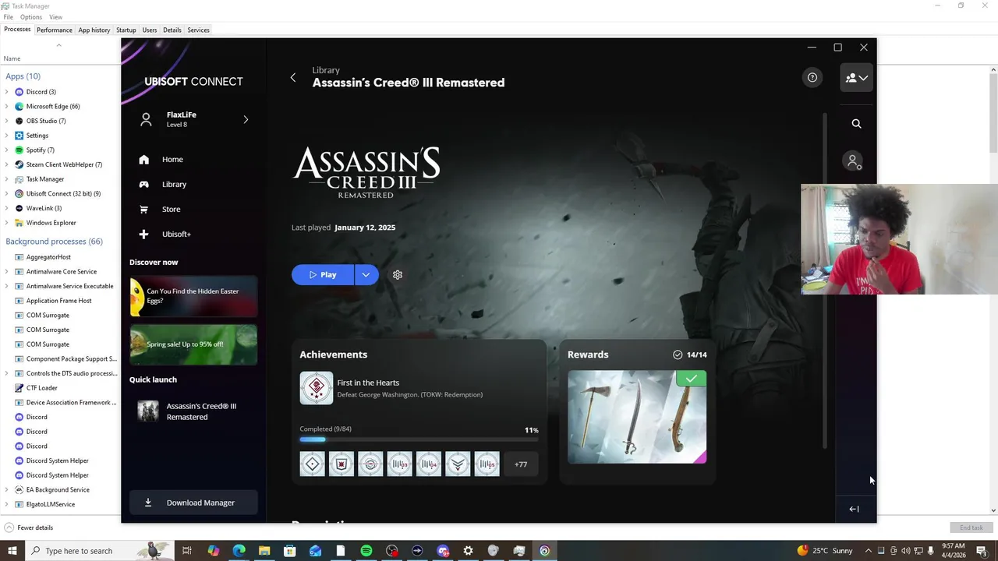This screenshot has width=998, height=561.
Task: Open the Rewards weapons thumbnail
Action: pyautogui.click(x=637, y=417)
